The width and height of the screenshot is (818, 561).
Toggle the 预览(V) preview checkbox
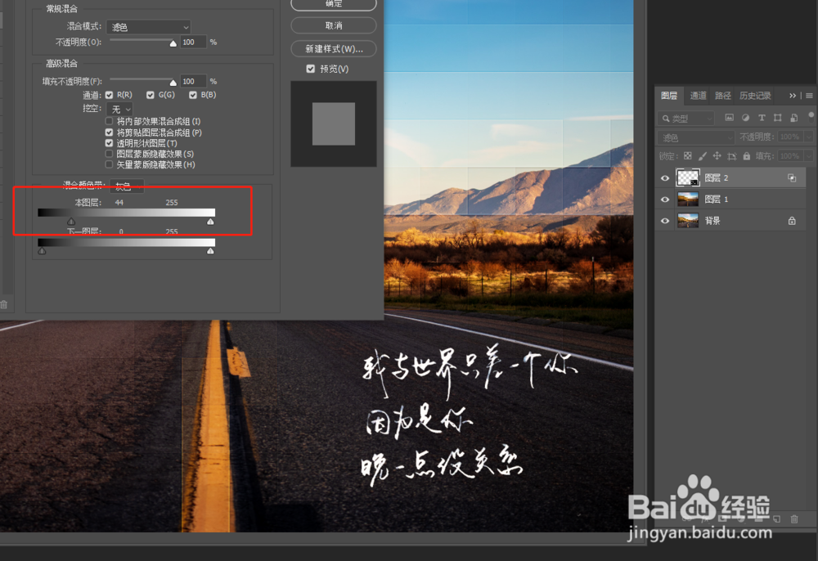pos(311,69)
